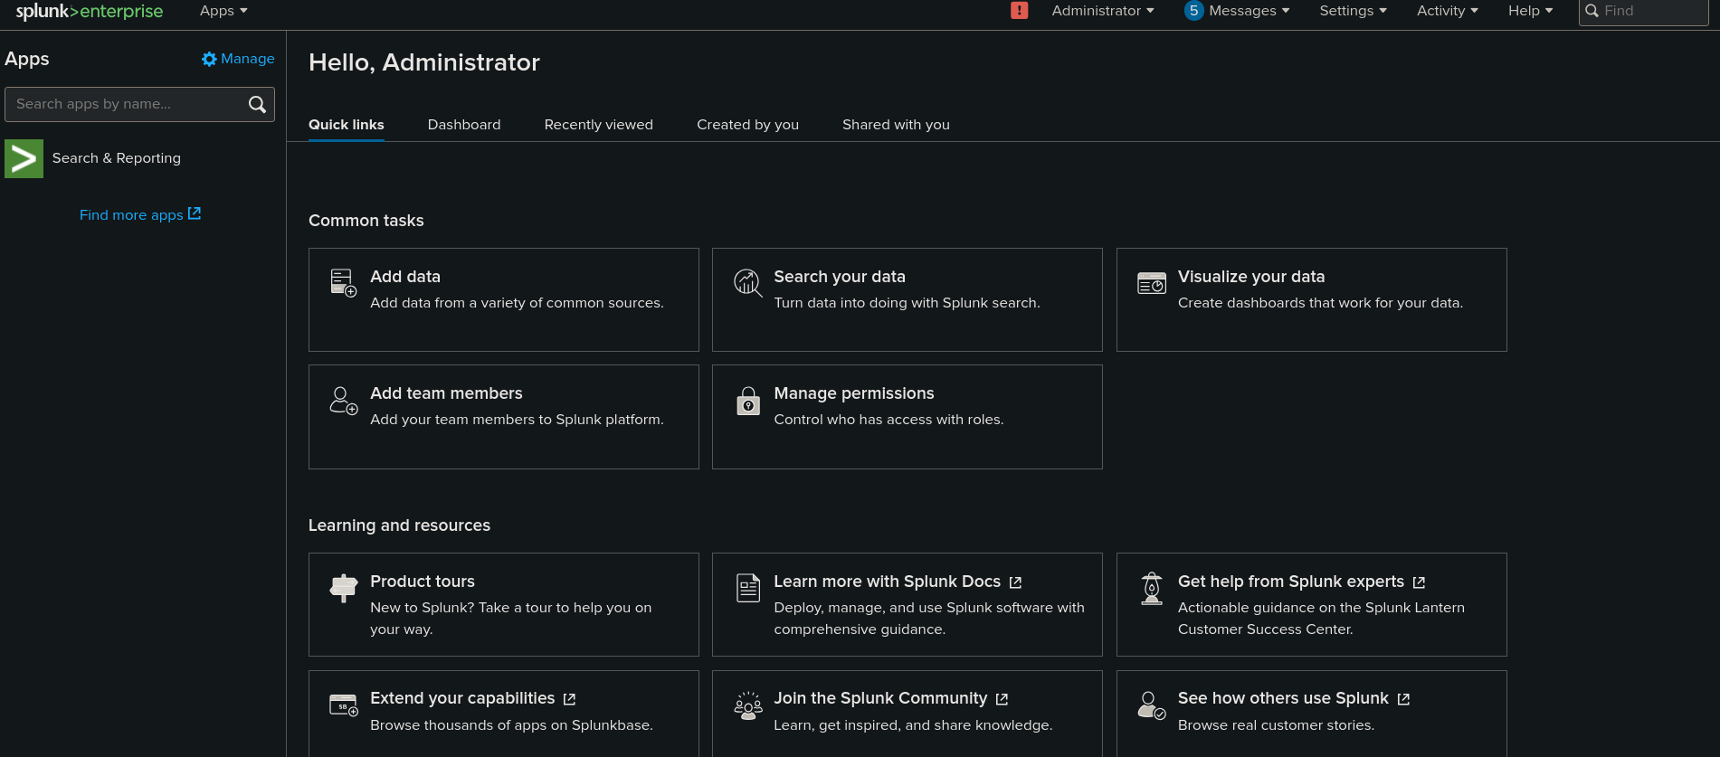This screenshot has width=1720, height=757.
Task: Click Join the Splunk Community title
Action: [x=880, y=698]
